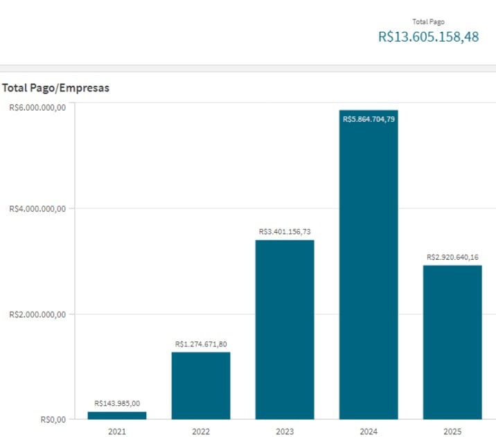
Task: Select the 2025 x-axis label
Action: tap(452, 431)
